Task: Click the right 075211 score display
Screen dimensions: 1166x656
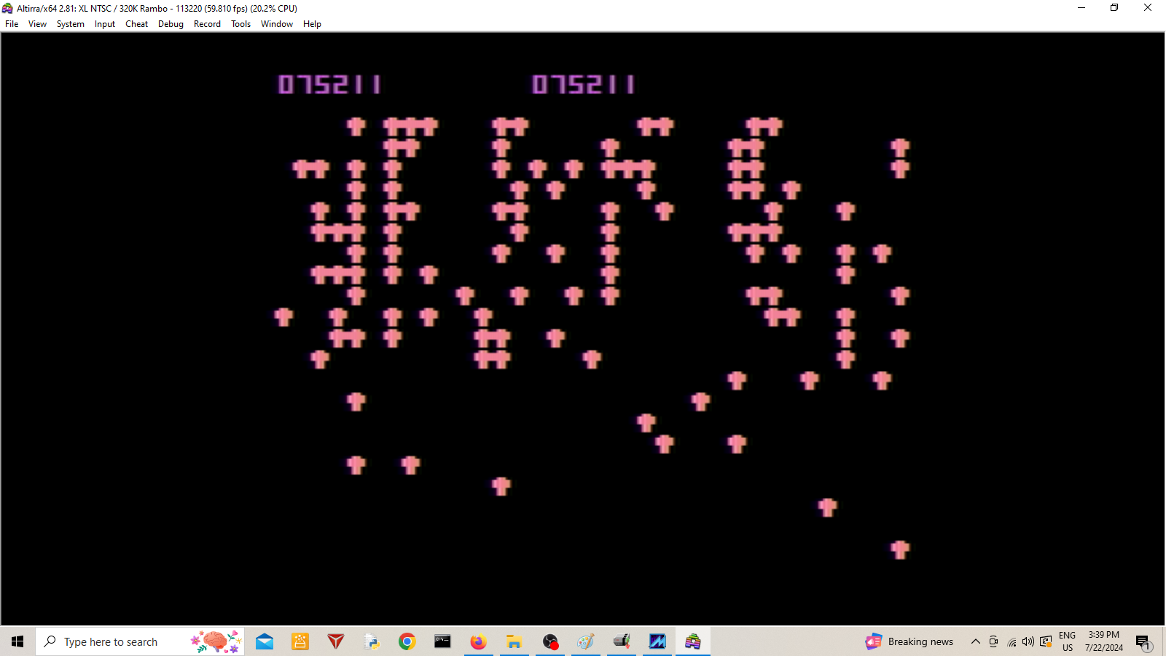Action: [583, 85]
